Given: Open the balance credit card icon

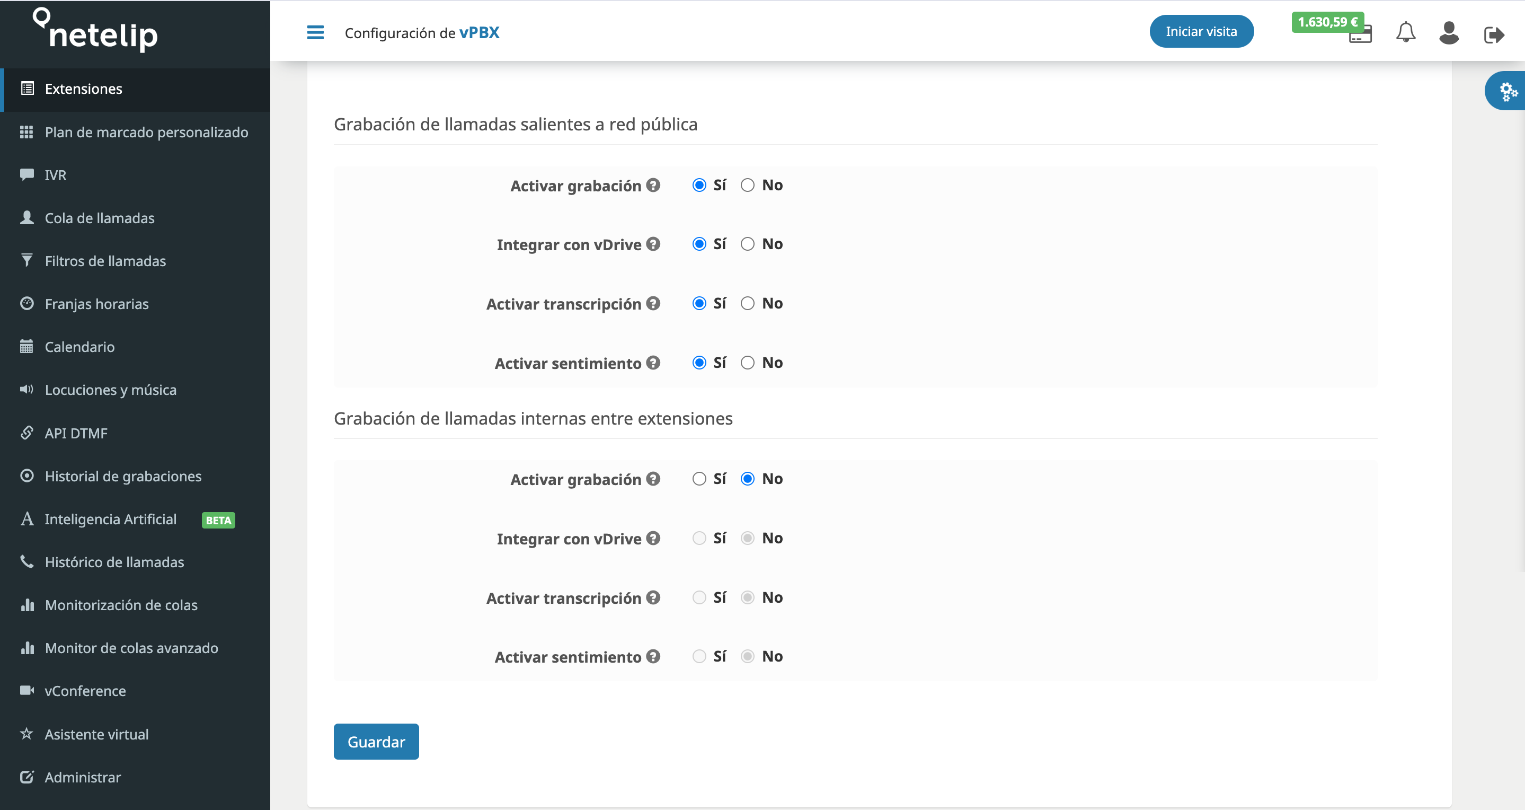Looking at the screenshot, I should tap(1360, 36).
